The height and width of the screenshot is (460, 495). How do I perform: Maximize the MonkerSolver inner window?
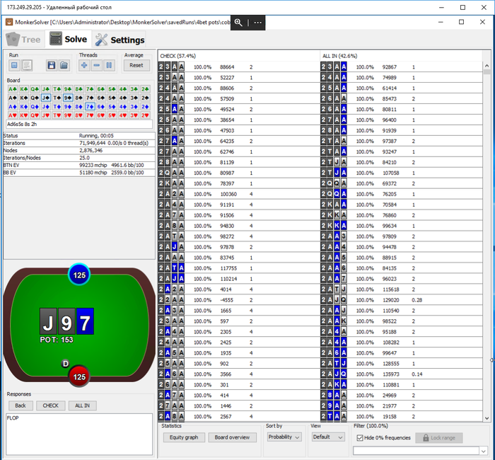(461, 22)
